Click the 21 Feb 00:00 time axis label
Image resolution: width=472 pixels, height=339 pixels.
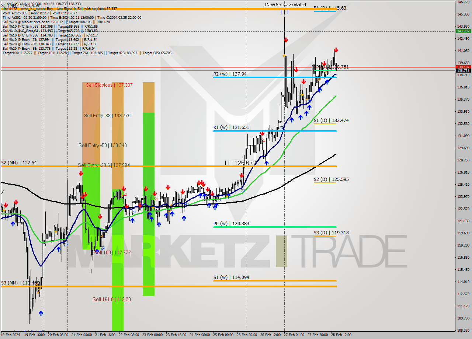click(x=81, y=335)
